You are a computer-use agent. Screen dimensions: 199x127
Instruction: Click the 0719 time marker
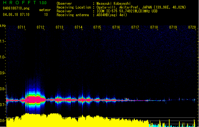[173, 27]
